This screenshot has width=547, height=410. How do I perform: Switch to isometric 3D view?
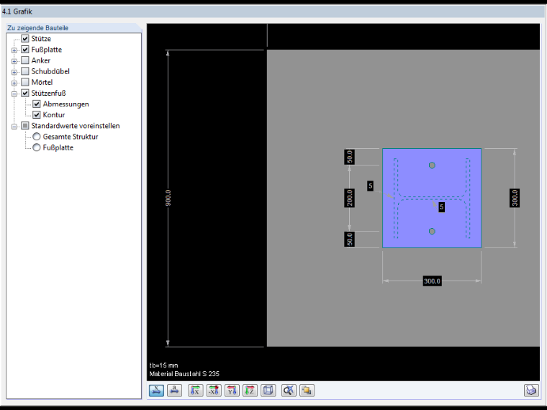pyautogui.click(x=268, y=390)
